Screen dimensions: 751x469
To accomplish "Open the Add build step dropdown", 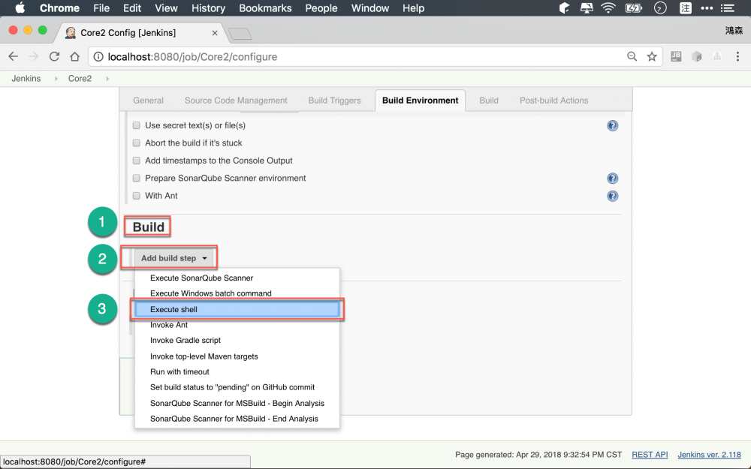I will tap(169, 257).
